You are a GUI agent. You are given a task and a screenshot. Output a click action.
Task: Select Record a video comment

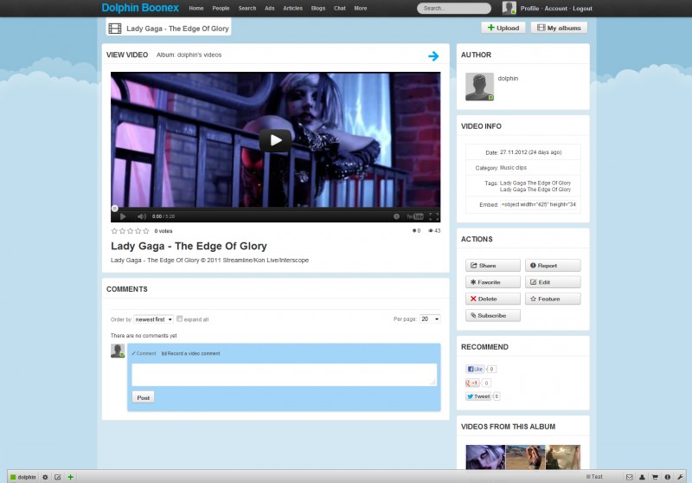pos(190,354)
